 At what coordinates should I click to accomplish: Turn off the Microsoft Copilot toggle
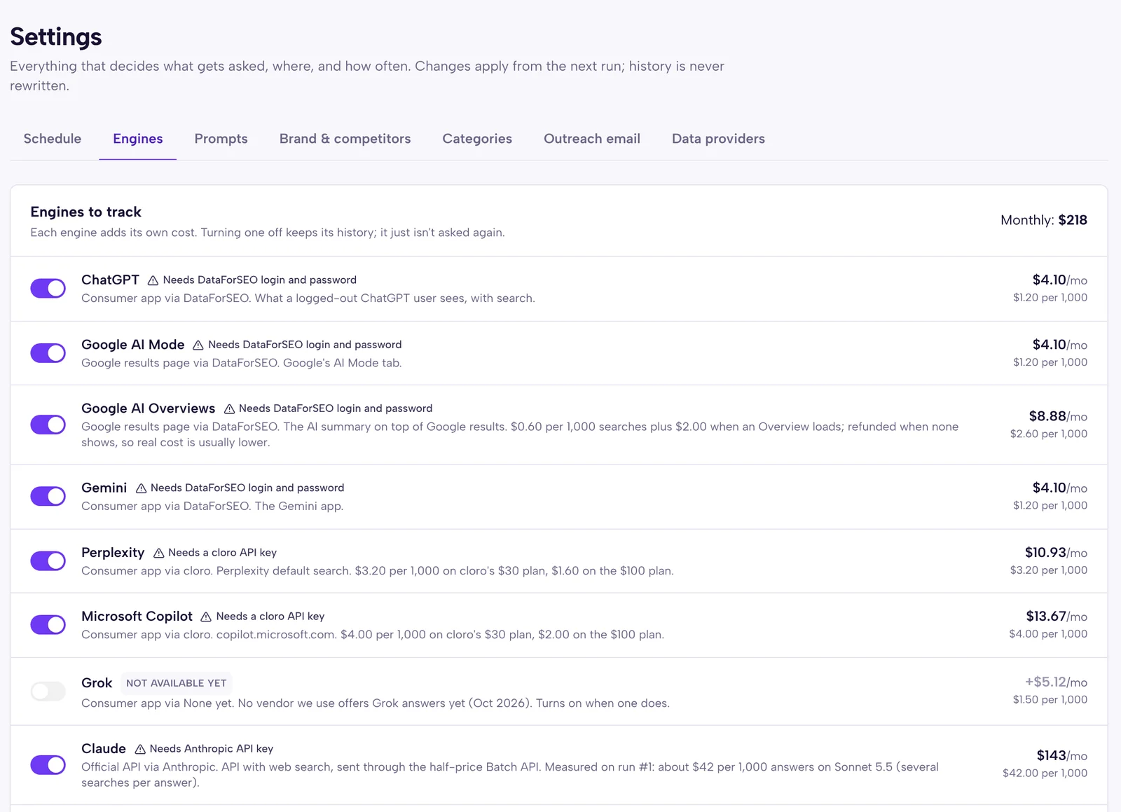pos(48,624)
